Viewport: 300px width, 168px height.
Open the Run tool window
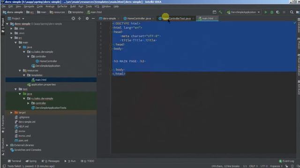[x=70, y=161]
